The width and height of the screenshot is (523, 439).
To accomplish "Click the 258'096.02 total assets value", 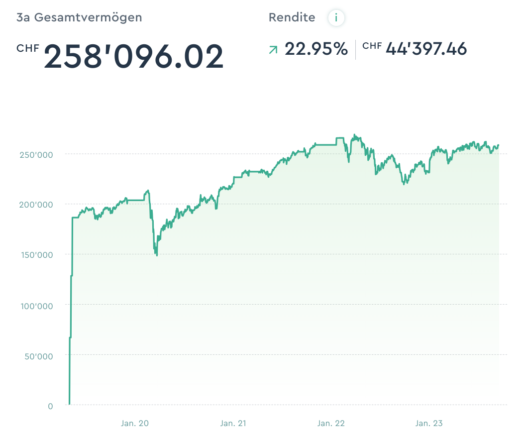I will tap(134, 56).
